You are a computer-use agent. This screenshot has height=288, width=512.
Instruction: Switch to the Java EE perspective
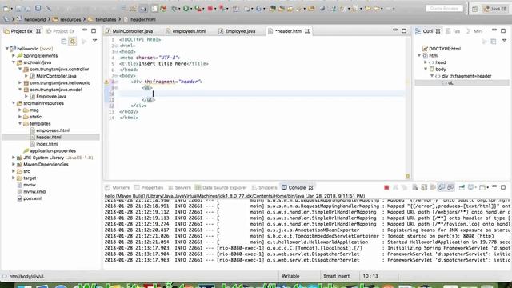click(x=495, y=9)
